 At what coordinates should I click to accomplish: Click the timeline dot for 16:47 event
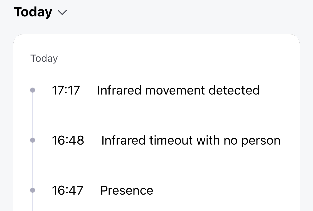(x=33, y=190)
